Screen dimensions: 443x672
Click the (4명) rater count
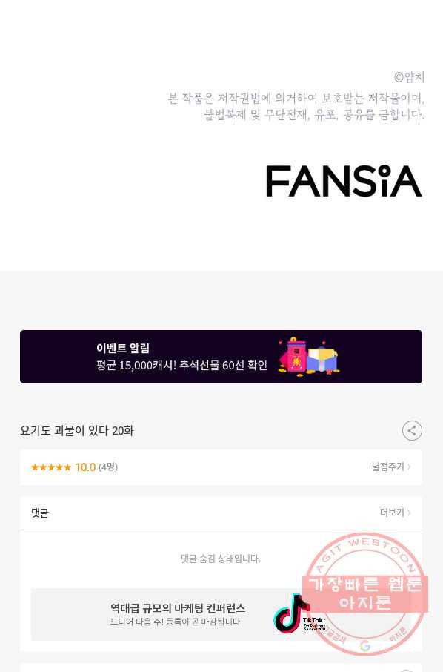point(108,467)
